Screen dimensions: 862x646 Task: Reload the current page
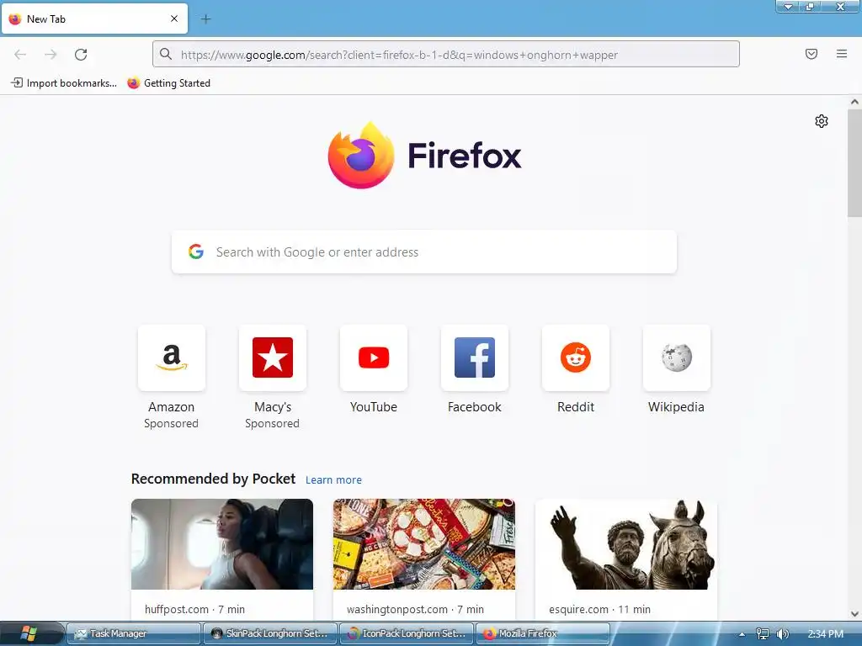pyautogui.click(x=81, y=55)
